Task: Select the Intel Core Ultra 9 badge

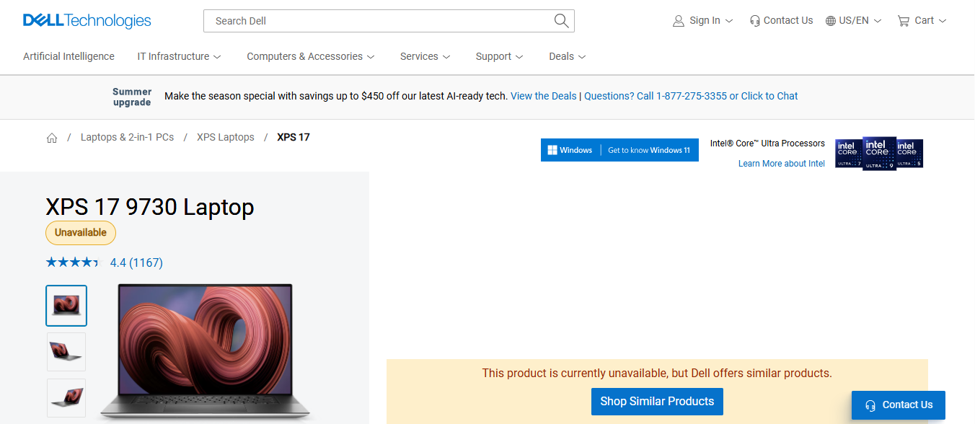Action: tap(878, 154)
